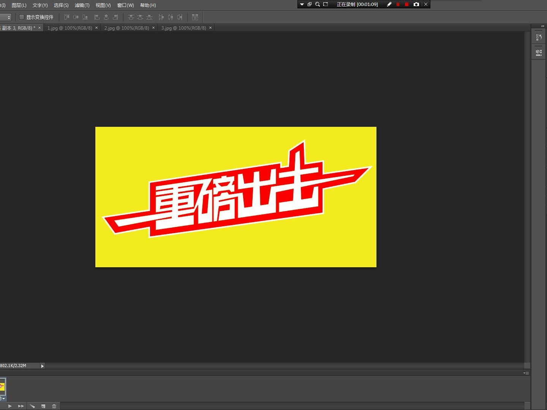Toggle the 显示变换控件 checkbox
The width and height of the screenshot is (547, 410).
click(22, 17)
